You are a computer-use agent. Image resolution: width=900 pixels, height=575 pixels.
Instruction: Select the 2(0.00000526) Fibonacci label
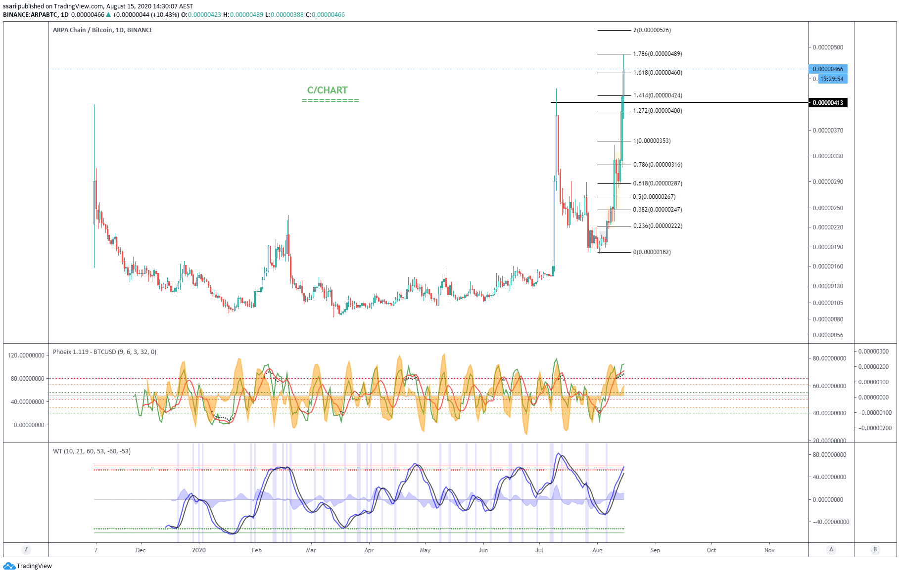(x=652, y=30)
